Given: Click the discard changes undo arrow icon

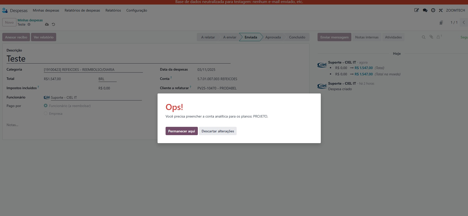Looking at the screenshot, I should pos(53,24).
